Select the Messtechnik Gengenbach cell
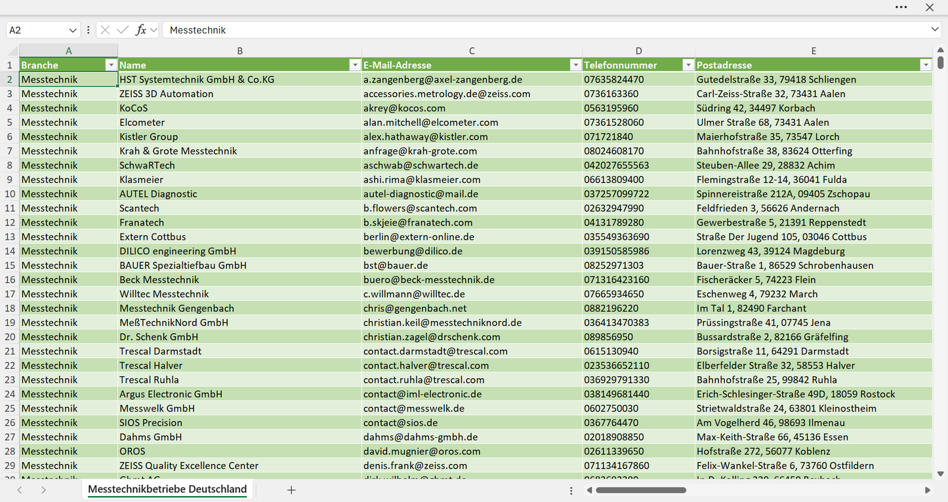 240,308
